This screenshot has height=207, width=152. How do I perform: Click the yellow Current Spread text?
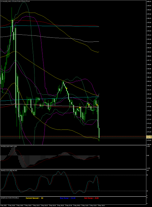click(x=35, y=198)
